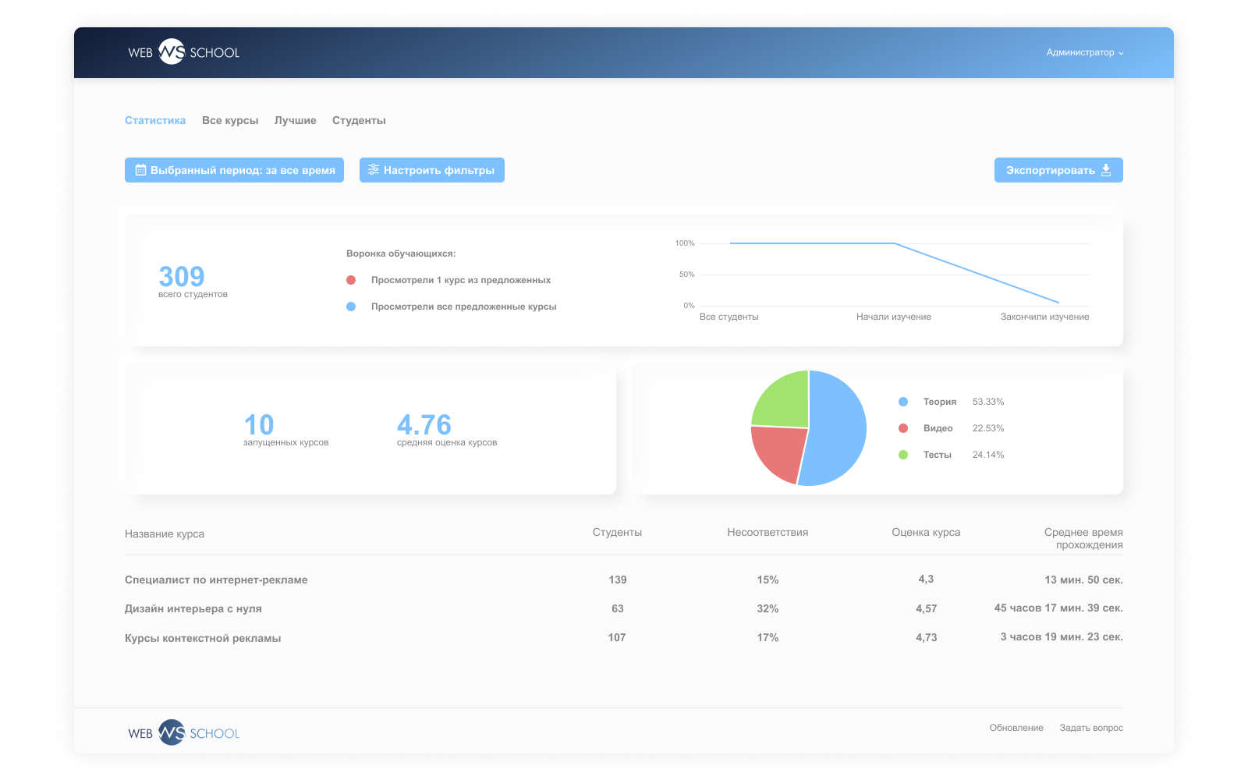Sort by the Оценка курса column header
Screen dimensions: 1248x780
tap(926, 533)
